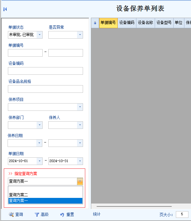The width and height of the screenshot is (191, 221).
Task: Click the 重置 reset button
Action: (67, 214)
